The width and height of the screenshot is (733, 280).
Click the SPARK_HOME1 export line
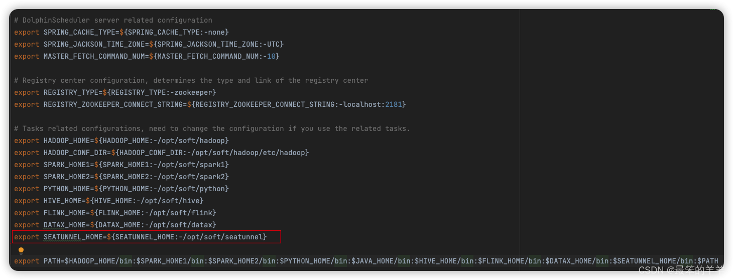point(121,165)
